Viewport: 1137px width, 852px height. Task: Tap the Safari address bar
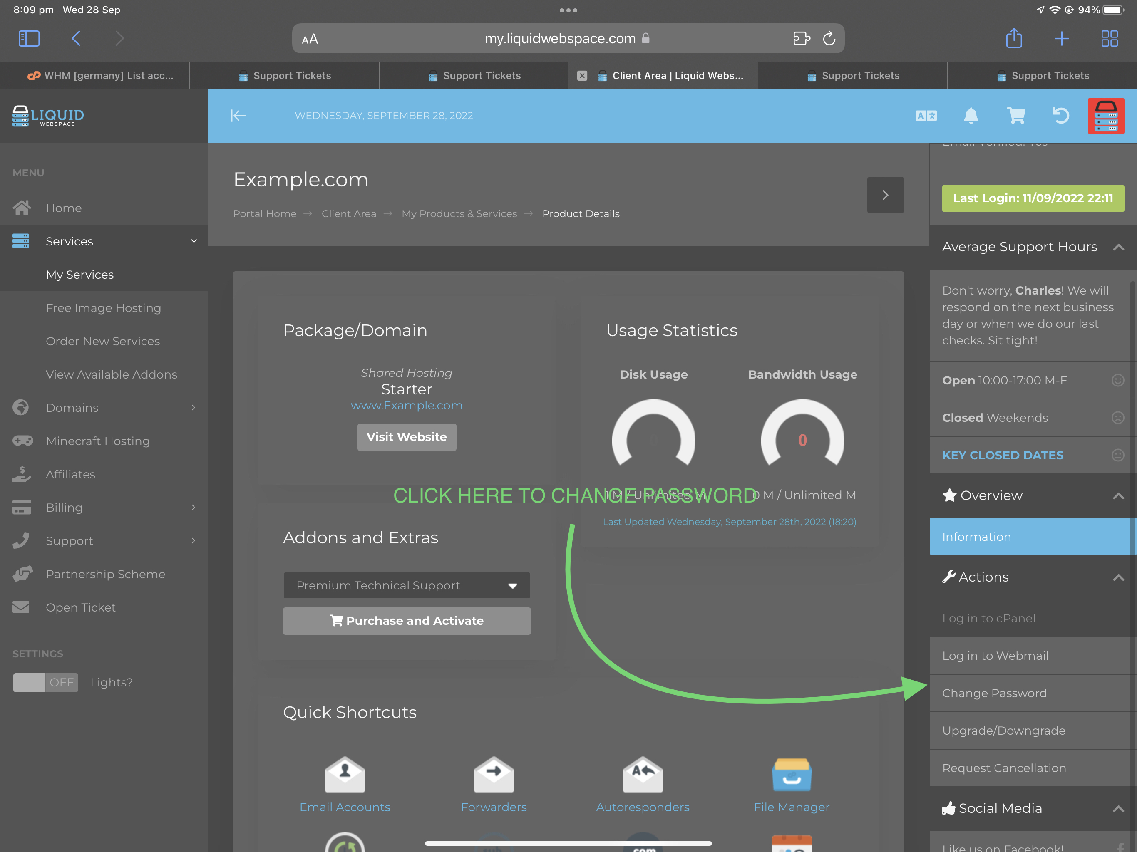click(559, 39)
